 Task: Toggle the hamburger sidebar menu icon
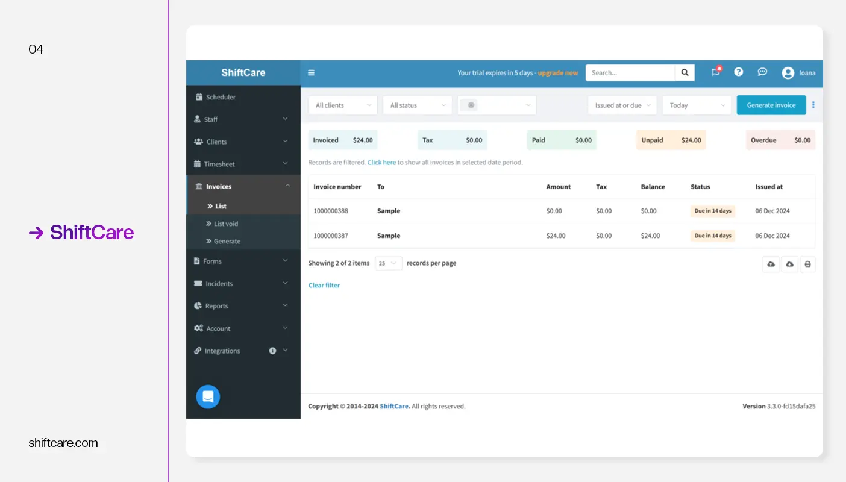[x=311, y=73]
